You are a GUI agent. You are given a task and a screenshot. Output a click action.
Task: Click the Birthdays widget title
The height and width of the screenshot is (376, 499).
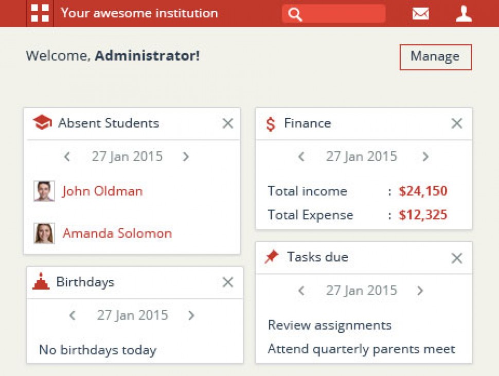tap(85, 282)
